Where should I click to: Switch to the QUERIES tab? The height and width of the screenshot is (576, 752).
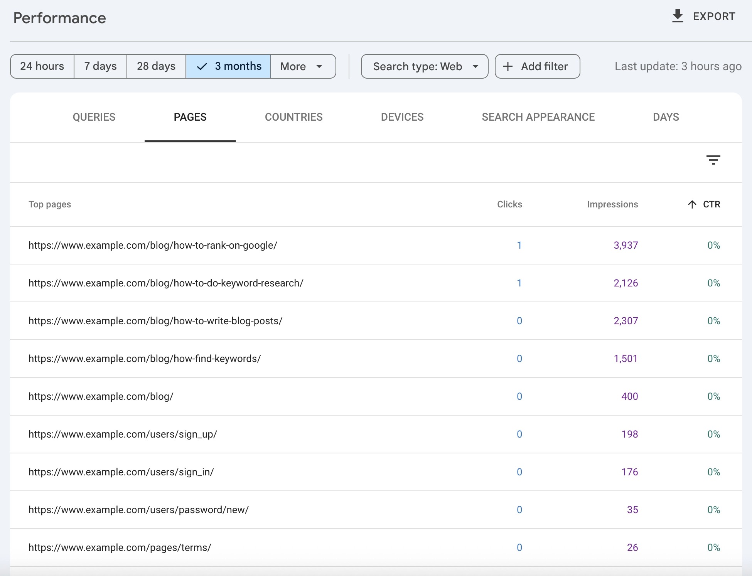(x=94, y=117)
